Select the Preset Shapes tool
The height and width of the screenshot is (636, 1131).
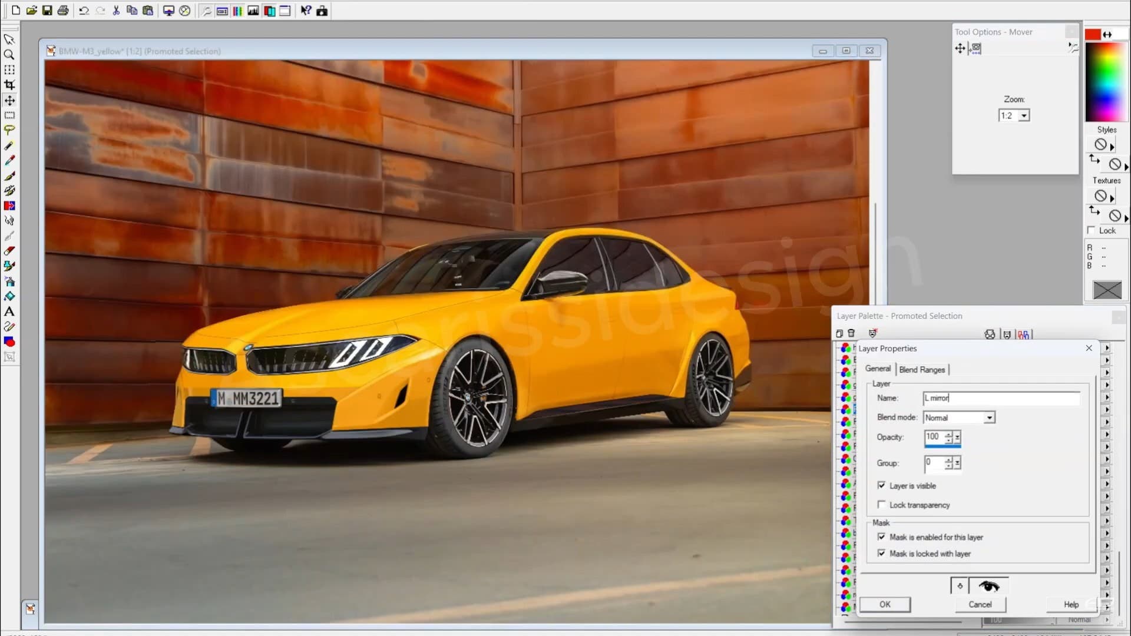9,342
